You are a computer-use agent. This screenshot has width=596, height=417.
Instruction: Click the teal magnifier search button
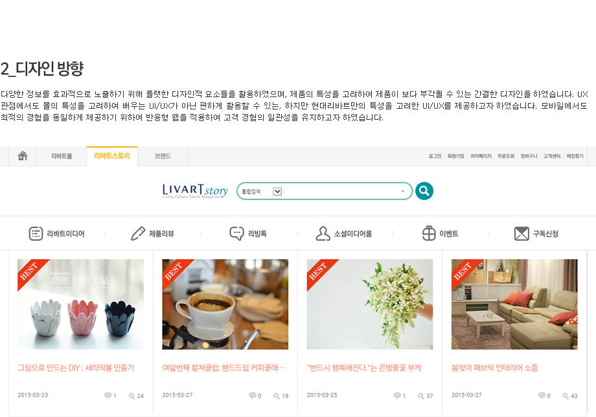424,191
